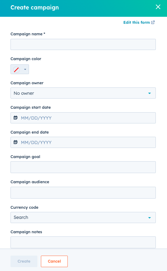Close the Create campaign dialog
The width and height of the screenshot is (167, 271).
click(x=158, y=7)
